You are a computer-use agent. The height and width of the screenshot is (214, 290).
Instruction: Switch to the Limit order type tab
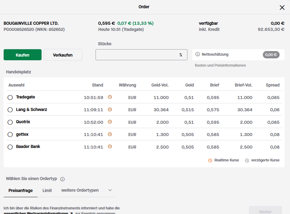tap(47, 190)
